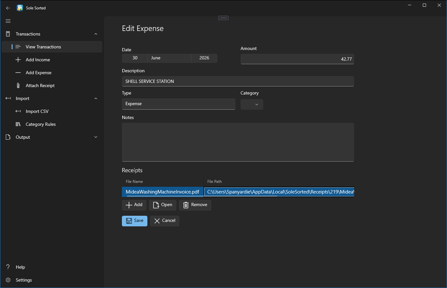Open the Help page
This screenshot has height=288, width=447.
click(52, 267)
